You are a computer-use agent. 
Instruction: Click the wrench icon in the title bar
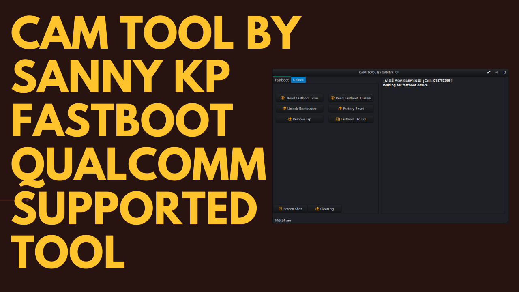point(497,72)
